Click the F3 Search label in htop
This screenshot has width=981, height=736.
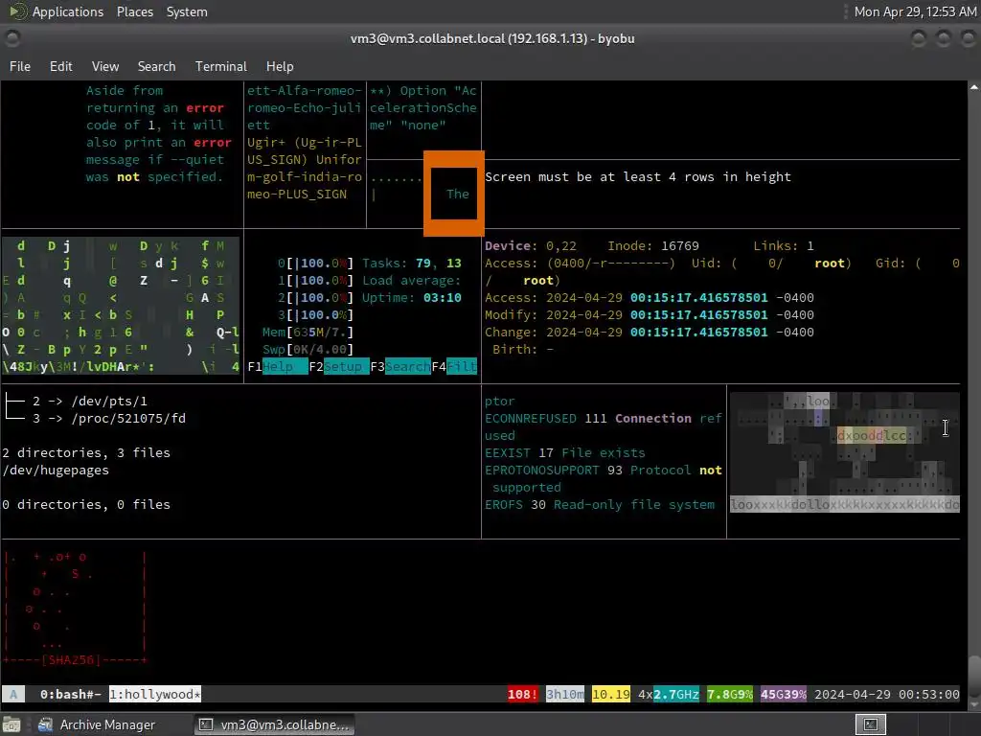coord(400,367)
